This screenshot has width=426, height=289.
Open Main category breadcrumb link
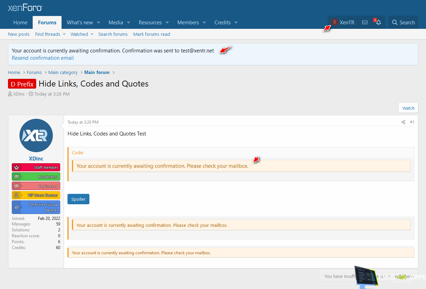pyautogui.click(x=63, y=73)
